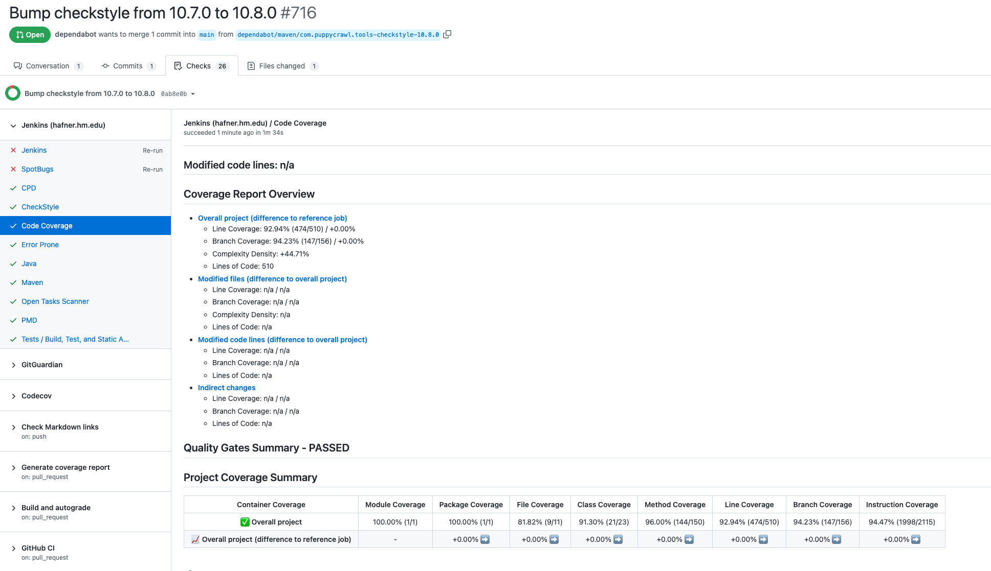
Task: Click the main branch label
Action: pyautogui.click(x=207, y=35)
